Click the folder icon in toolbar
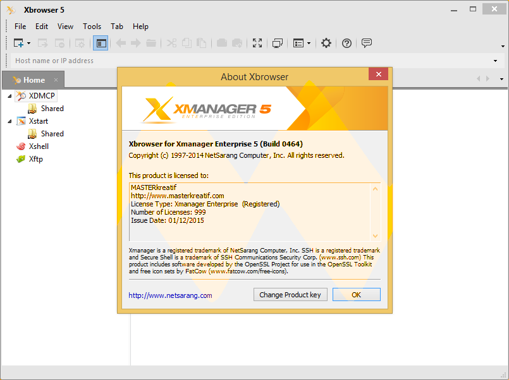 click(x=151, y=43)
